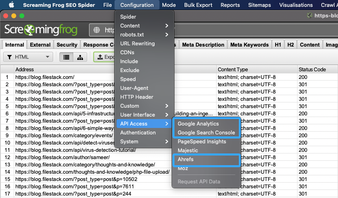Open the Bulk Export menu
The image size is (338, 198).
(198, 5)
